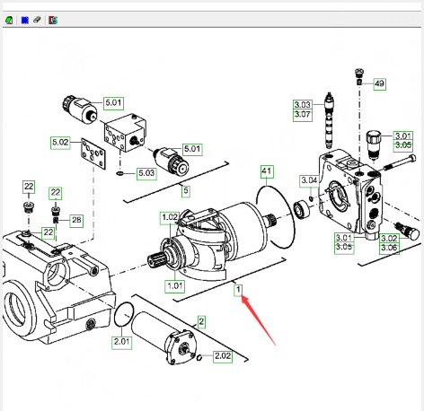Click callout label 3.04
Viewport: 424px width, 411px height.
[x=310, y=181]
